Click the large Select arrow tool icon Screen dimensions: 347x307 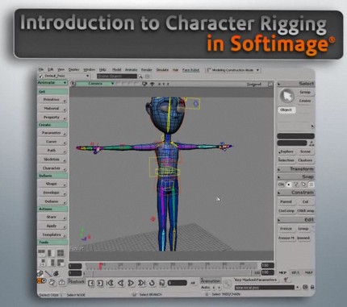tap(286, 97)
